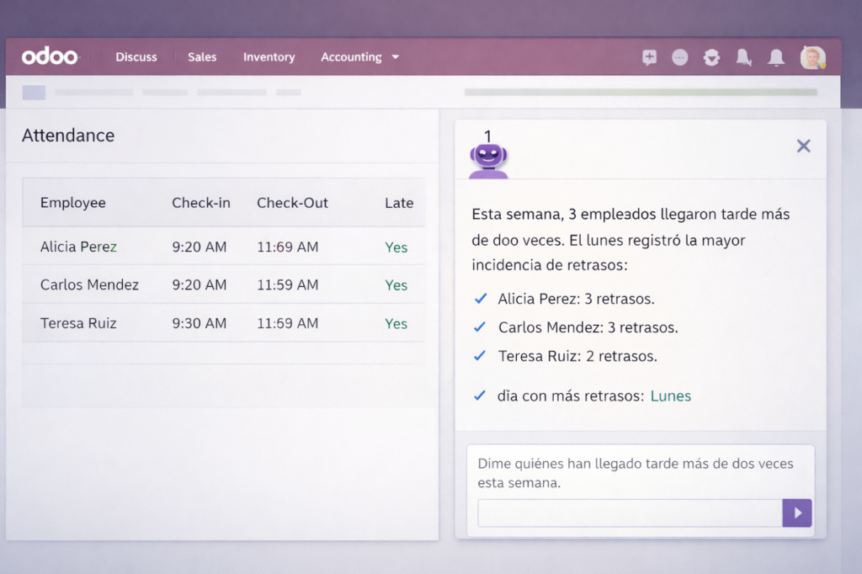This screenshot has height=574, width=862.
Task: Click the chatbot avatar in the side panel
Action: tap(488, 158)
